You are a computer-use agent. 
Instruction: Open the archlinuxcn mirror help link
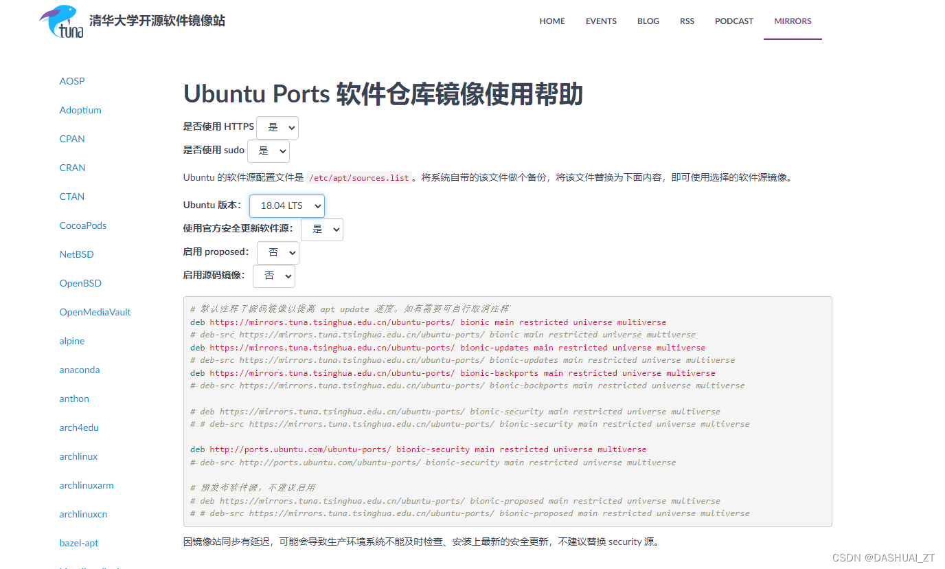[x=83, y=514]
